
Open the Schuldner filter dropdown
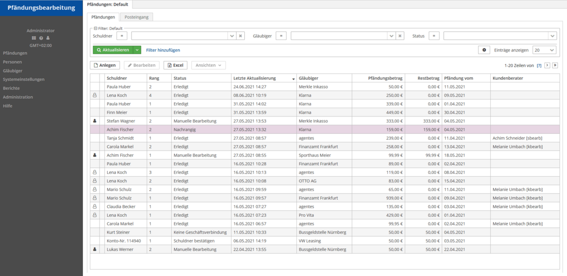tap(231, 36)
